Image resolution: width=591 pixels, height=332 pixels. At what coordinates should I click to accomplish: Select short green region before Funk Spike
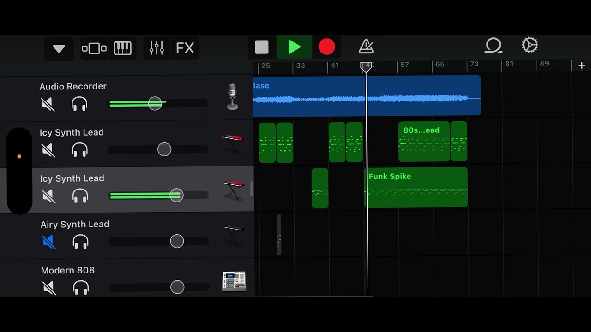(x=320, y=188)
